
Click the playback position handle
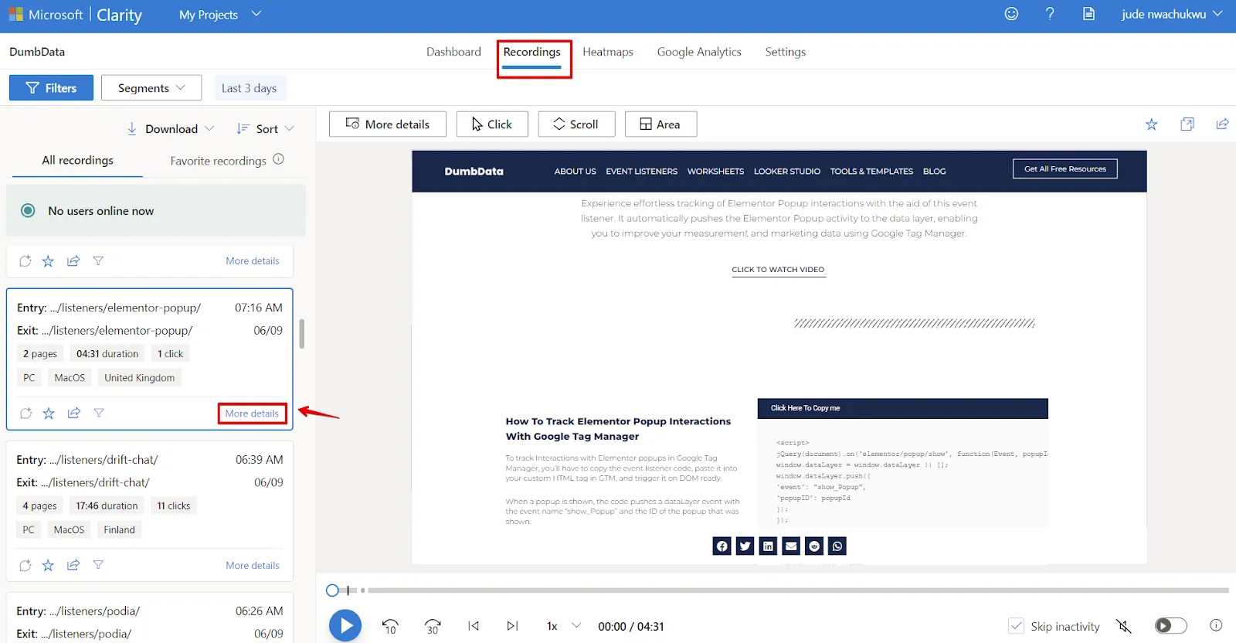tap(332, 590)
